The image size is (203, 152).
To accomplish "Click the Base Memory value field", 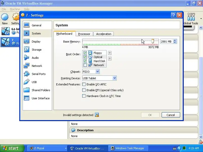I will click(166, 42).
